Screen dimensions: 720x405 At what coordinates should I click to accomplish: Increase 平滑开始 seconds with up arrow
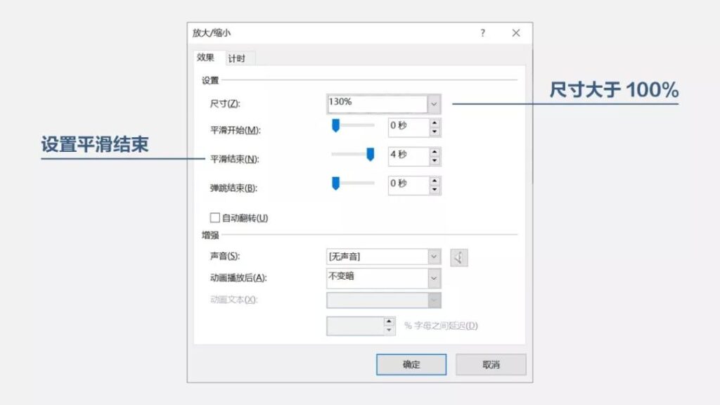pos(435,123)
